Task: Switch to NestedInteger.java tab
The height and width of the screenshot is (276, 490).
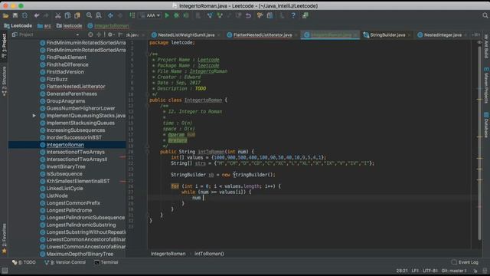Action: pyautogui.click(x=443, y=35)
